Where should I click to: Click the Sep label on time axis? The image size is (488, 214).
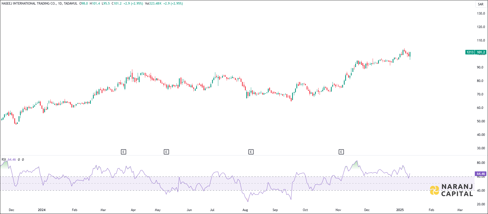point(275,210)
